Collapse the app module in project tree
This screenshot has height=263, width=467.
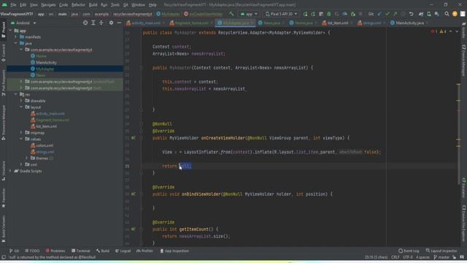pyautogui.click(x=10, y=31)
